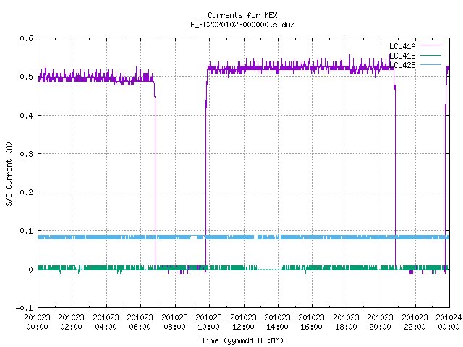The width and height of the screenshot is (463, 347).
Task: Select the filename E_SC20201023000000.sfduZ subtitle
Action: (242, 25)
